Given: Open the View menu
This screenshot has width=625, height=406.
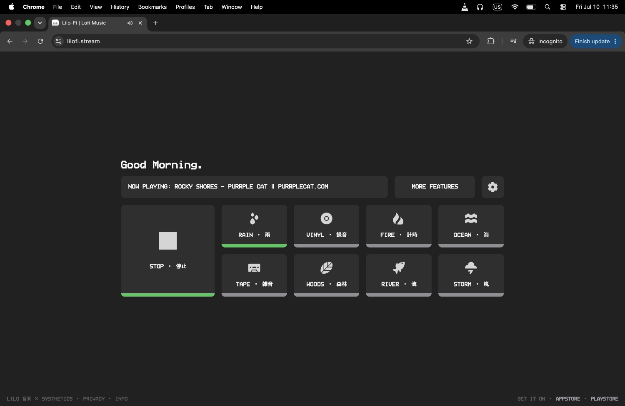Looking at the screenshot, I should 96,7.
